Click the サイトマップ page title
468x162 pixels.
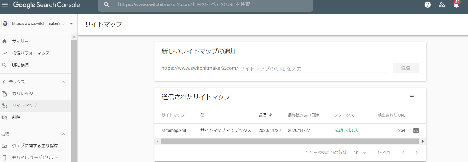click(103, 24)
